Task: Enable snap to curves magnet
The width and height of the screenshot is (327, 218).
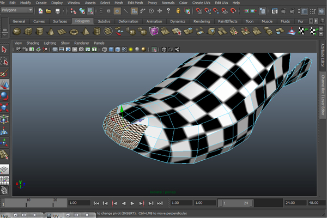Action: pos(208,11)
